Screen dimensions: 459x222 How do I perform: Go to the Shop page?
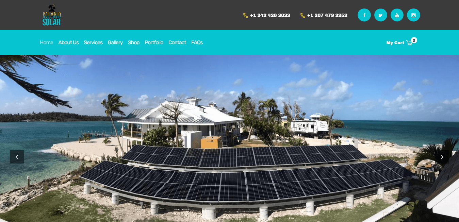click(134, 42)
